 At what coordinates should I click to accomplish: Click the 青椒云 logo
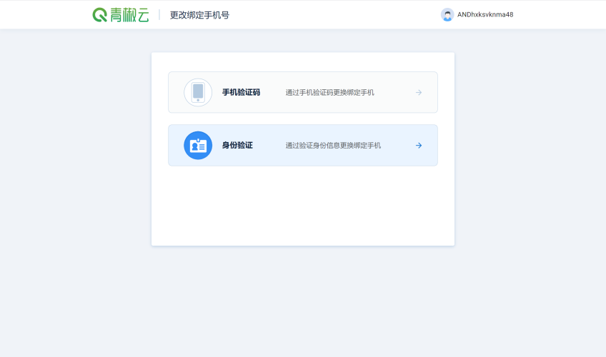tap(121, 15)
